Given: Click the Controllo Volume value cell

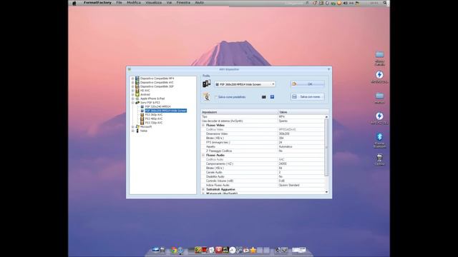Looking at the screenshot, I should click(x=301, y=181).
